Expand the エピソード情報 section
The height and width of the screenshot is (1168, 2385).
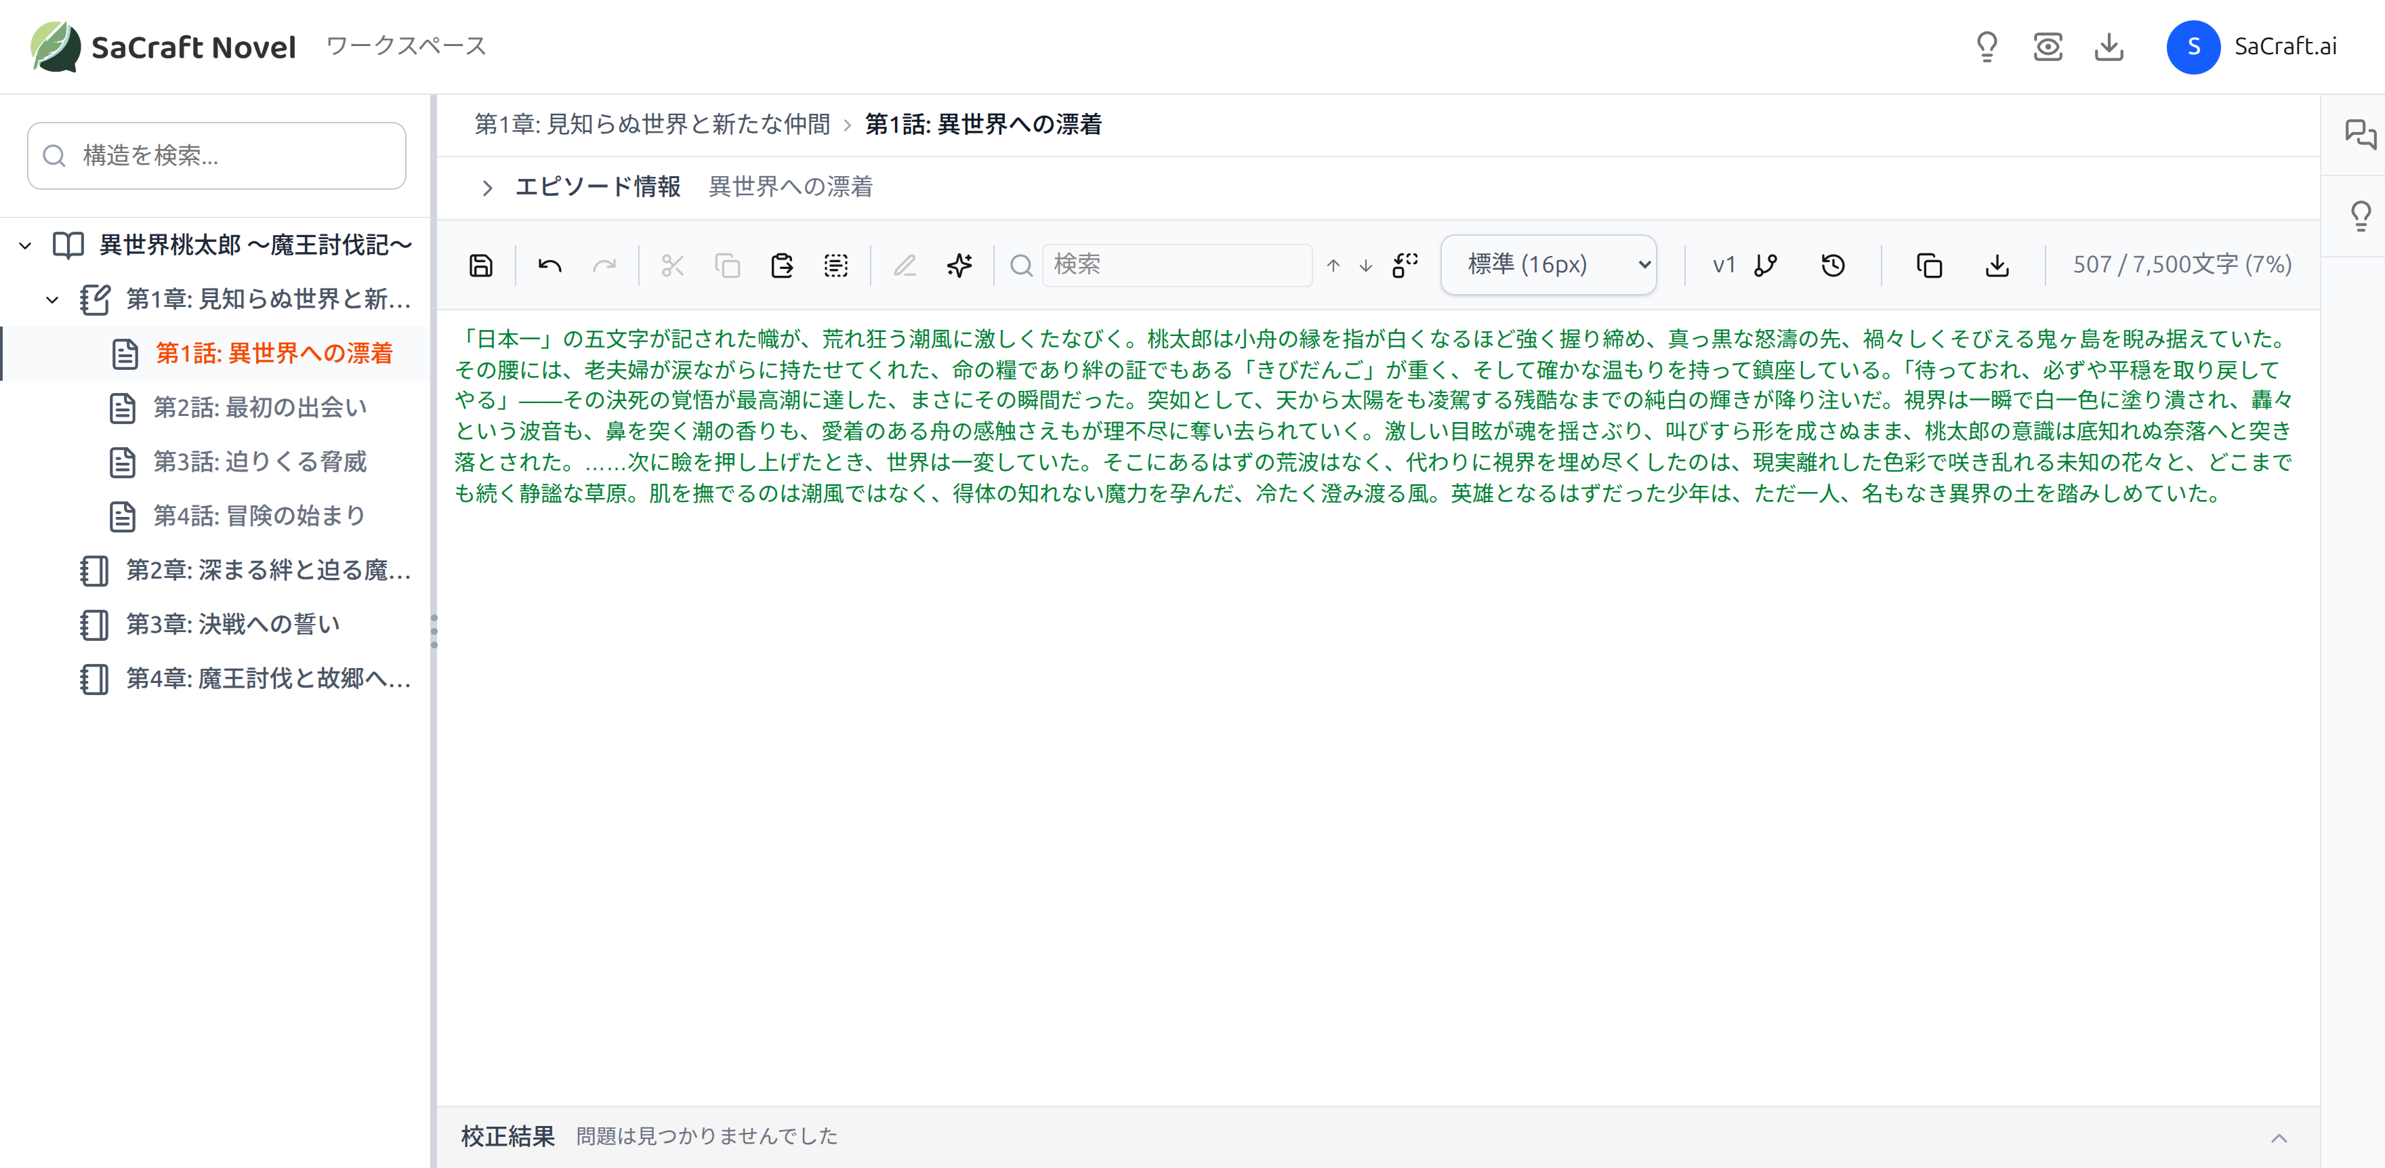click(488, 188)
